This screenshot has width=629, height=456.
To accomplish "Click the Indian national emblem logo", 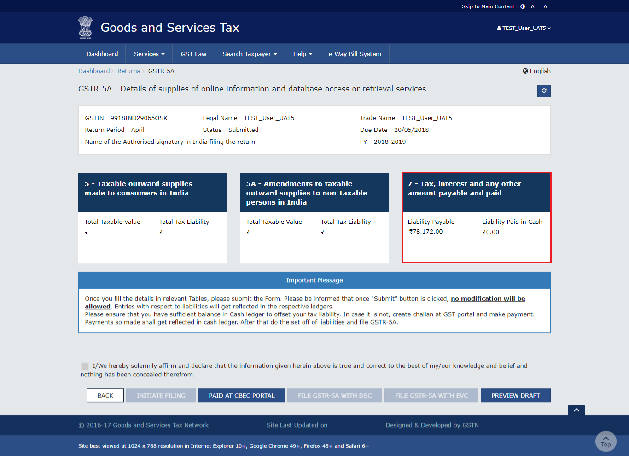I will click(85, 28).
